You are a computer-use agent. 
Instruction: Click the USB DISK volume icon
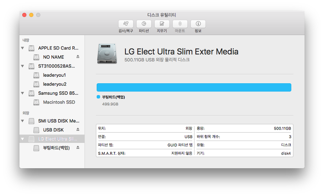tap(37, 130)
